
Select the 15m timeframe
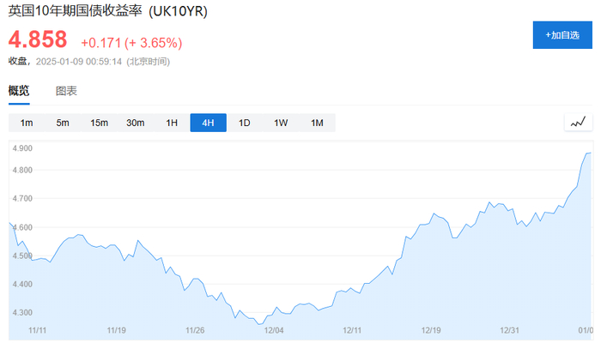[x=99, y=123]
